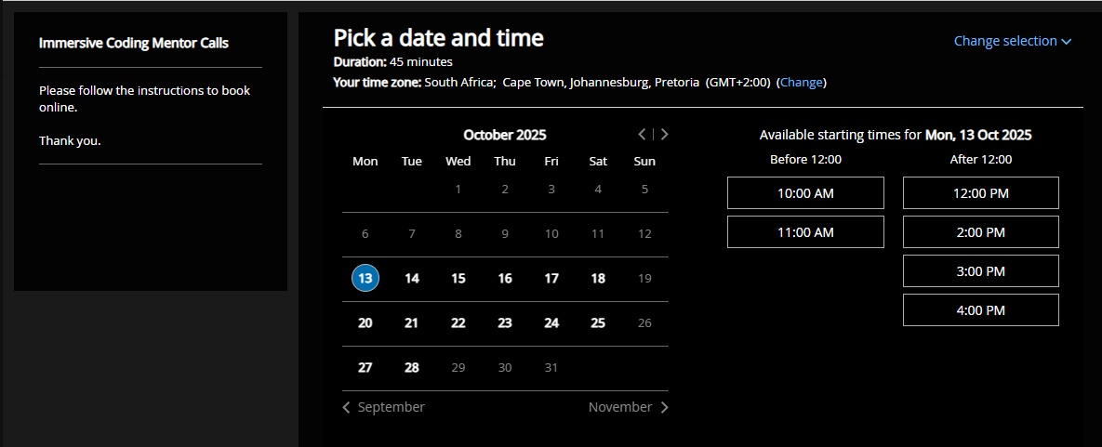The height and width of the screenshot is (447, 1102).
Task: Book the 12:00 PM starting time
Action: point(981,193)
